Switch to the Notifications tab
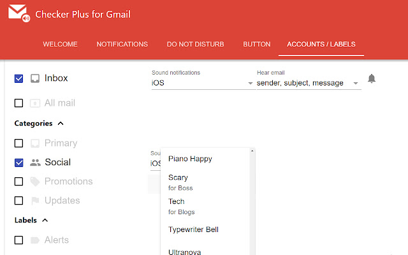The width and height of the screenshot is (408, 255). [122, 44]
